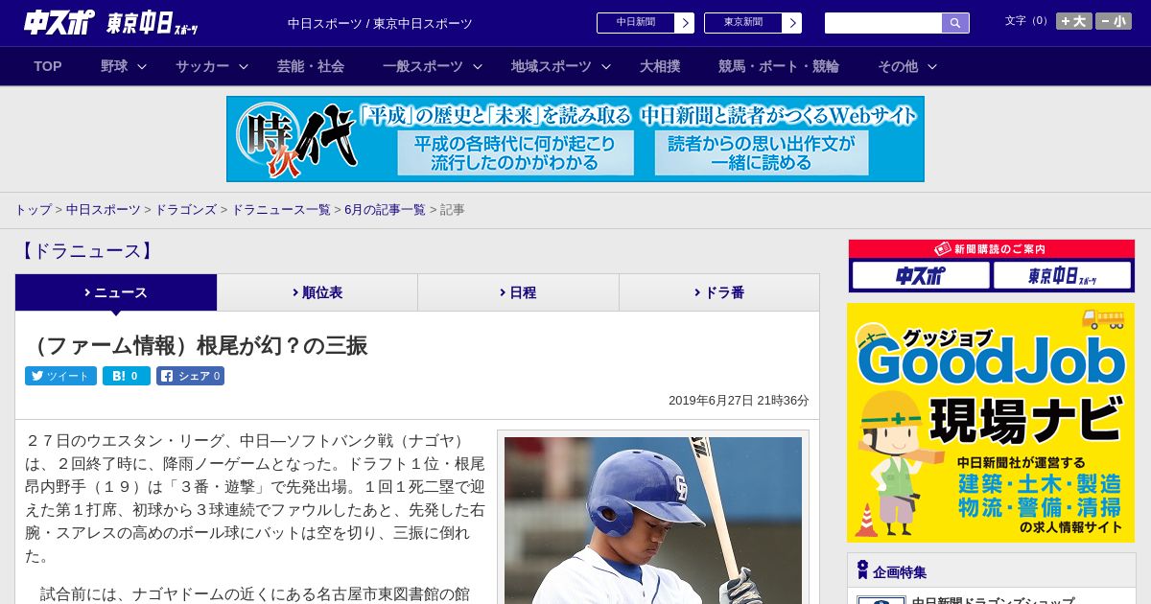Open the 地域スポーツ navigation menu
This screenshot has height=604, width=1151.
tap(552, 66)
